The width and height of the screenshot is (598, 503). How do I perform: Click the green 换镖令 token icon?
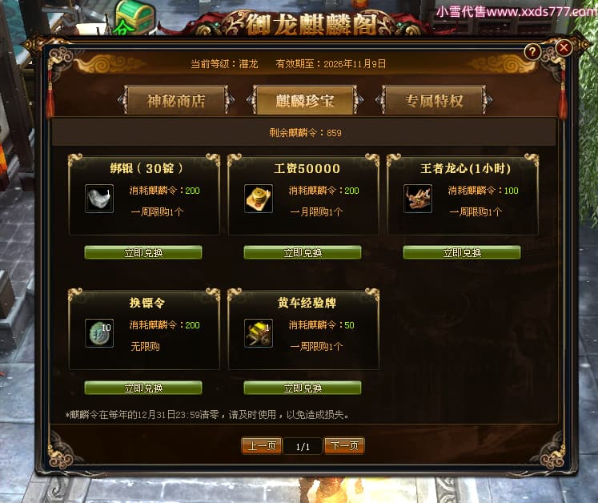click(99, 333)
